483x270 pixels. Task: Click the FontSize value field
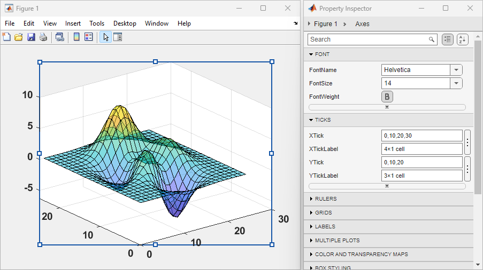416,83
